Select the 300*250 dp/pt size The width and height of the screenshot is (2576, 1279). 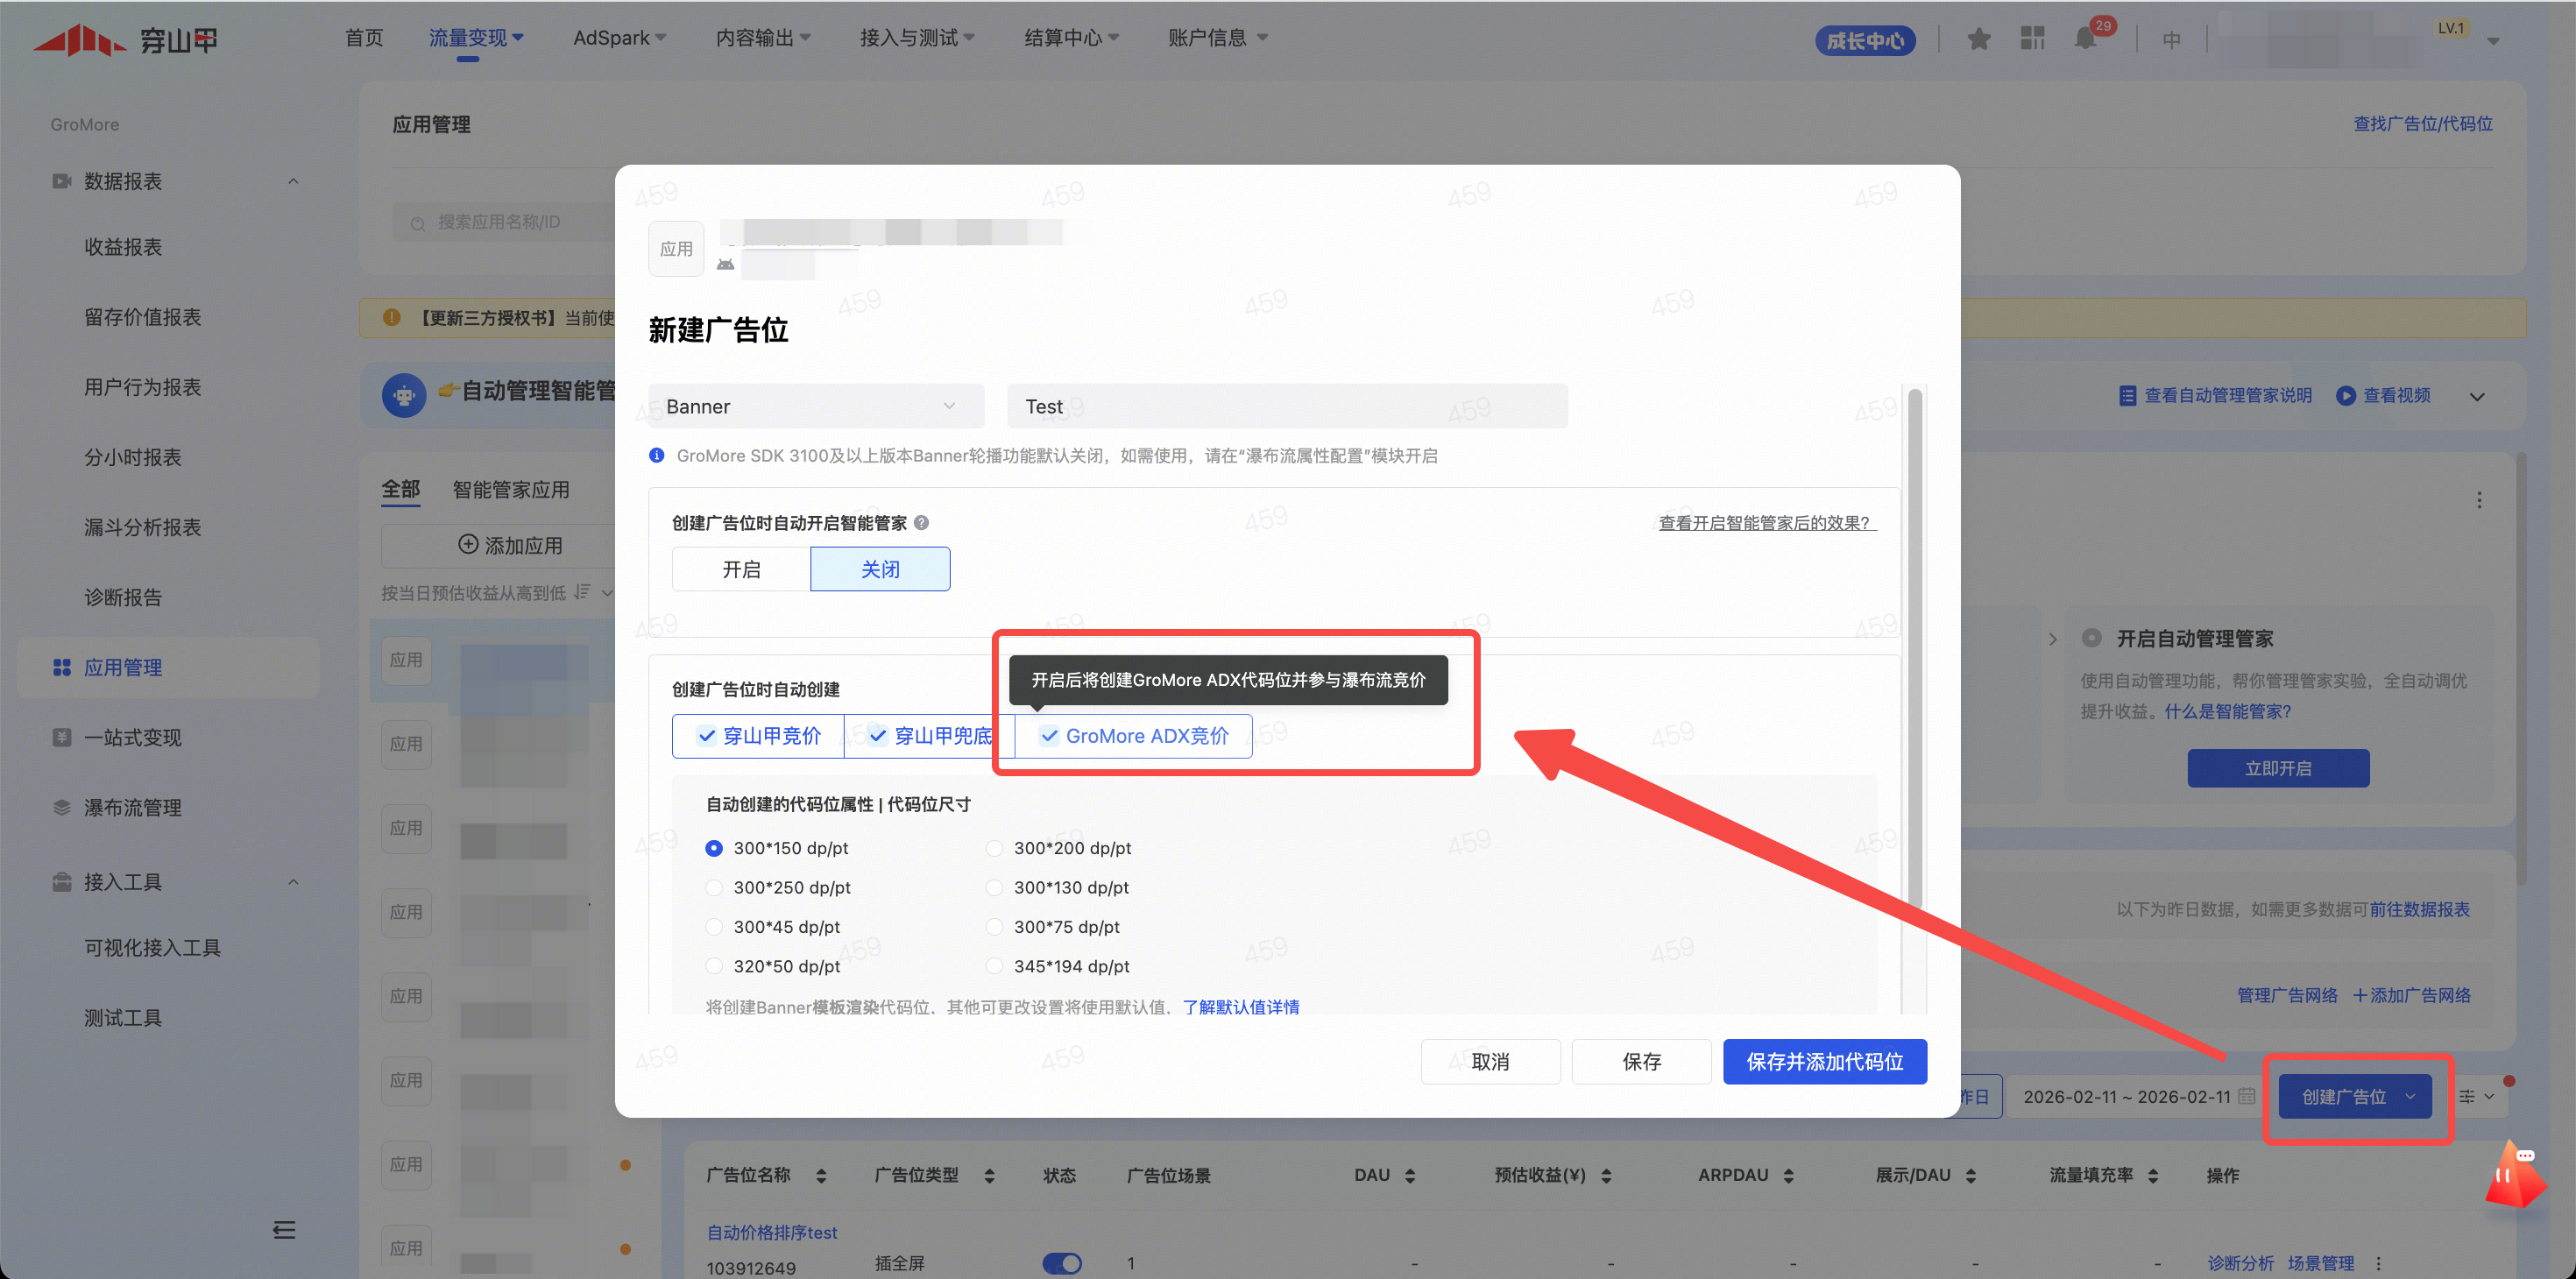pos(714,888)
